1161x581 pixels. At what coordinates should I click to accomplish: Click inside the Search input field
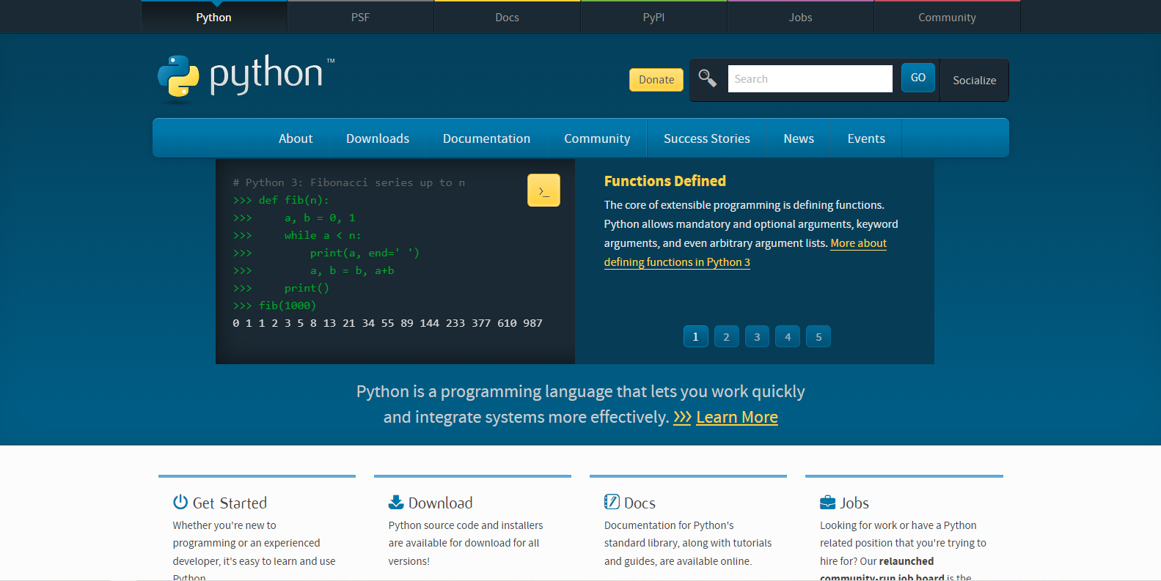coord(810,78)
